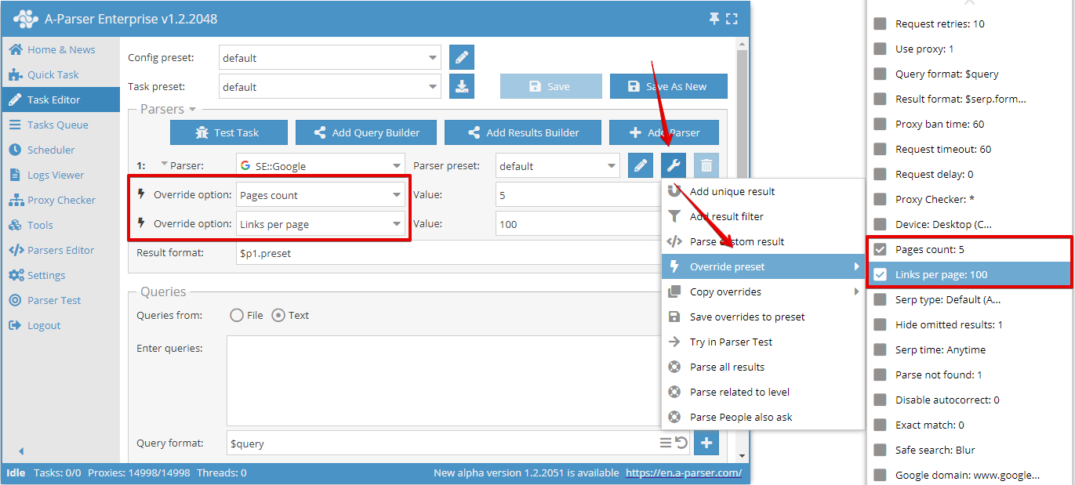This screenshot has height=485, width=1075.
Task: Click the plus button beside Query format
Action: tap(706, 443)
